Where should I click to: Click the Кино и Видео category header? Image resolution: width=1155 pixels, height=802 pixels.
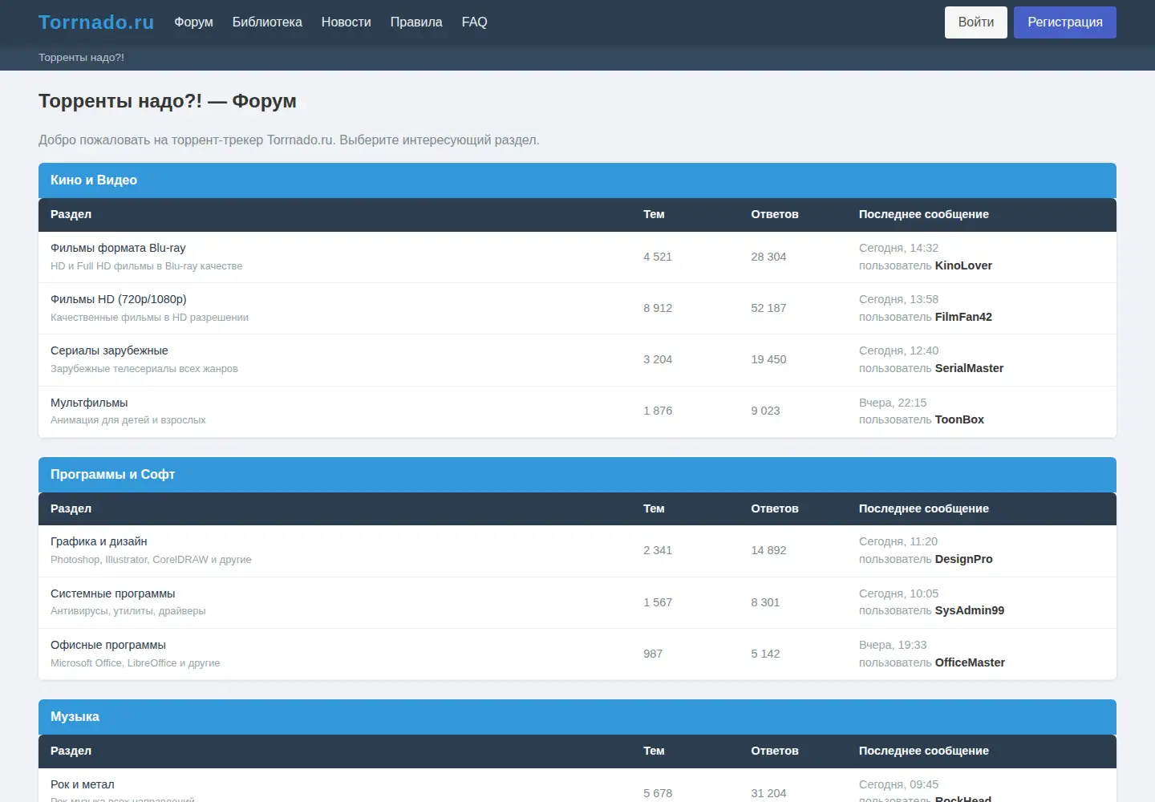pyautogui.click(x=577, y=180)
